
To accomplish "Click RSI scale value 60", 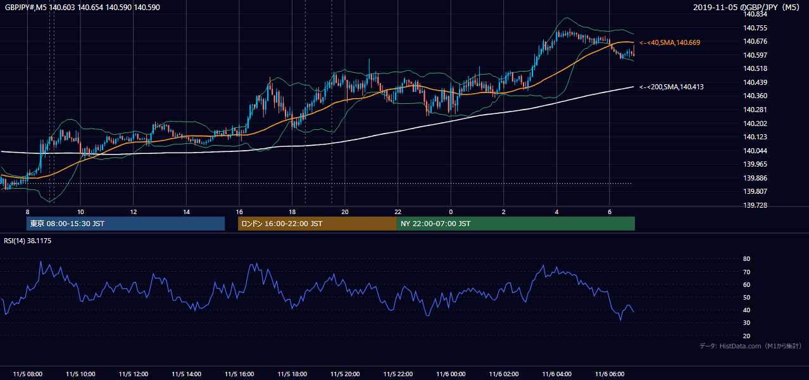I will pos(746,284).
